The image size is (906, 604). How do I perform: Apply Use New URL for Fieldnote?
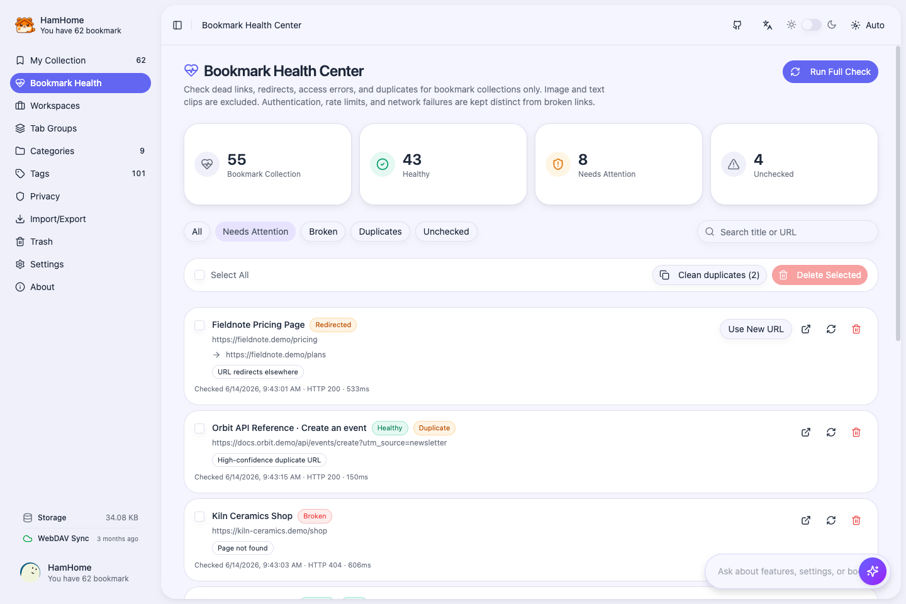coord(756,329)
